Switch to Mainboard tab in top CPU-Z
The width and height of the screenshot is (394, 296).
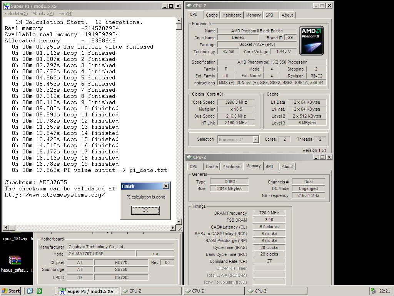pyautogui.click(x=232, y=15)
